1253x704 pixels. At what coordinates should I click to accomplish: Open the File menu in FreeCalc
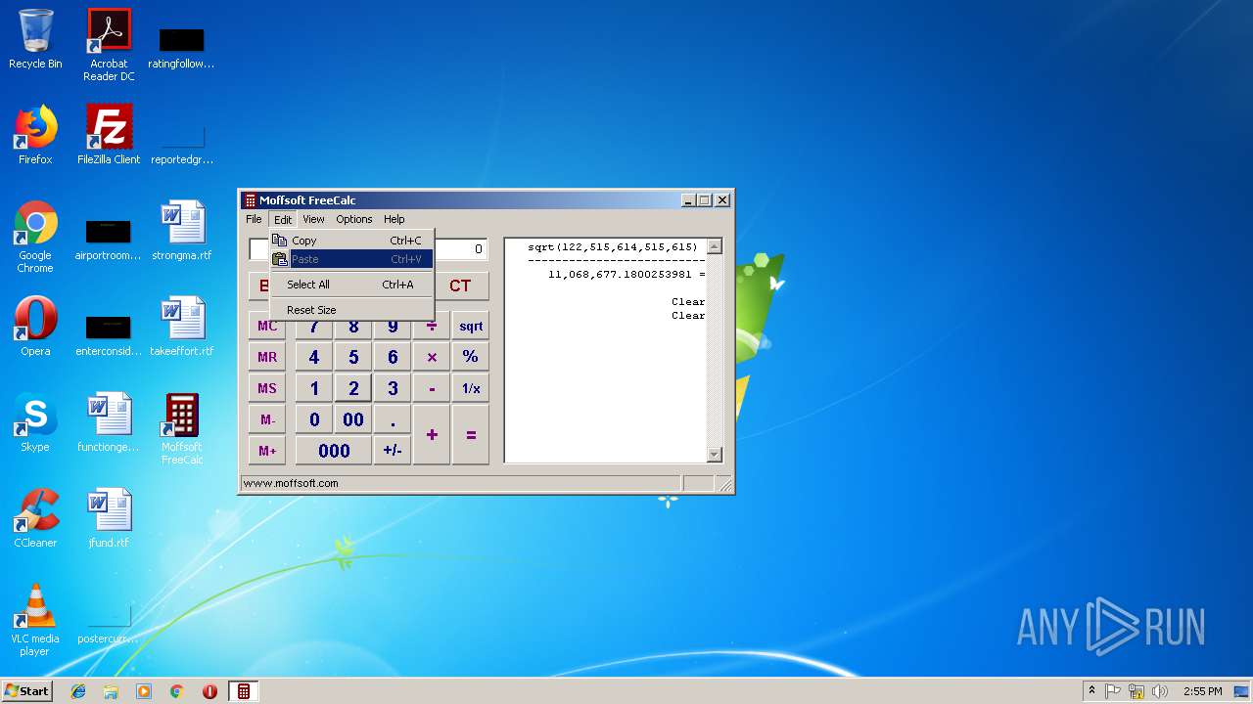[254, 219]
